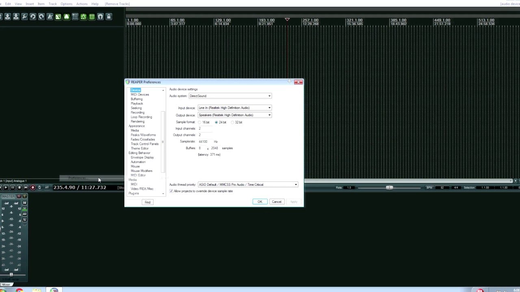
Task: Click OK in REAPER Preferences
Action: (x=260, y=202)
